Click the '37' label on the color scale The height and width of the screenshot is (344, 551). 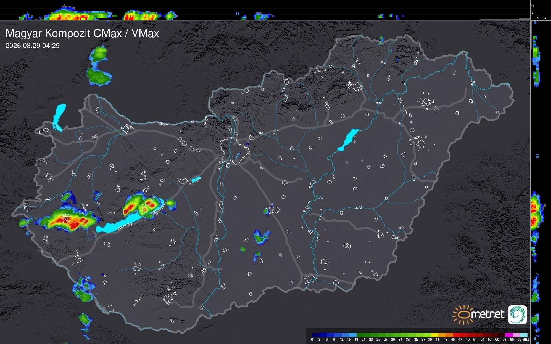(x=423, y=340)
